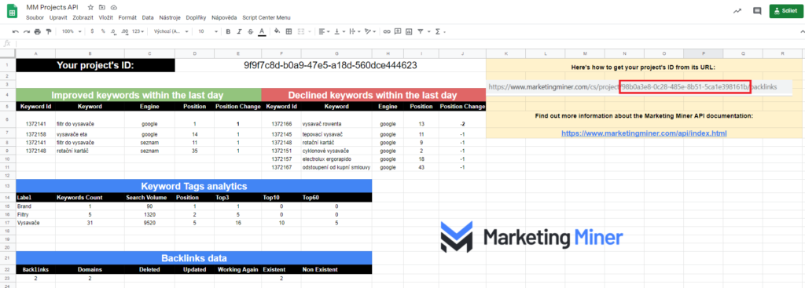Decrease decimal places

click(x=114, y=31)
